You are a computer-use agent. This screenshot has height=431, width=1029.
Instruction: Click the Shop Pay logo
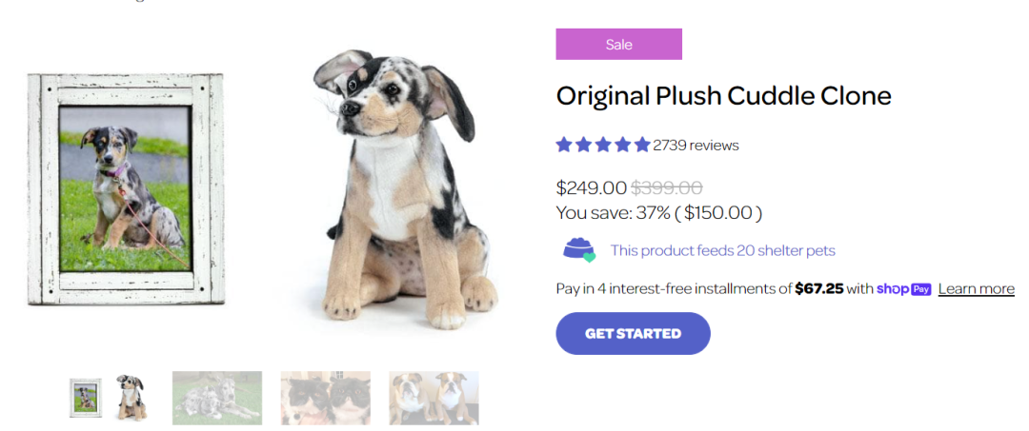click(903, 289)
